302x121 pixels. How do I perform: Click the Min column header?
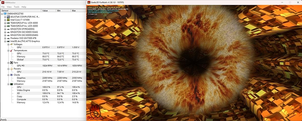click(59, 11)
